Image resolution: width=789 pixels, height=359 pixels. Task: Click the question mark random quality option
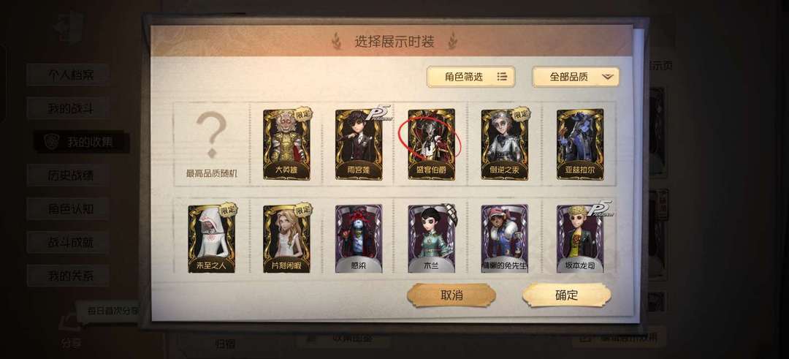pos(211,144)
